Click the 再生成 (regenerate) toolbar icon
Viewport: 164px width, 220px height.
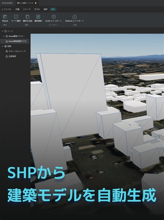[5, 17]
